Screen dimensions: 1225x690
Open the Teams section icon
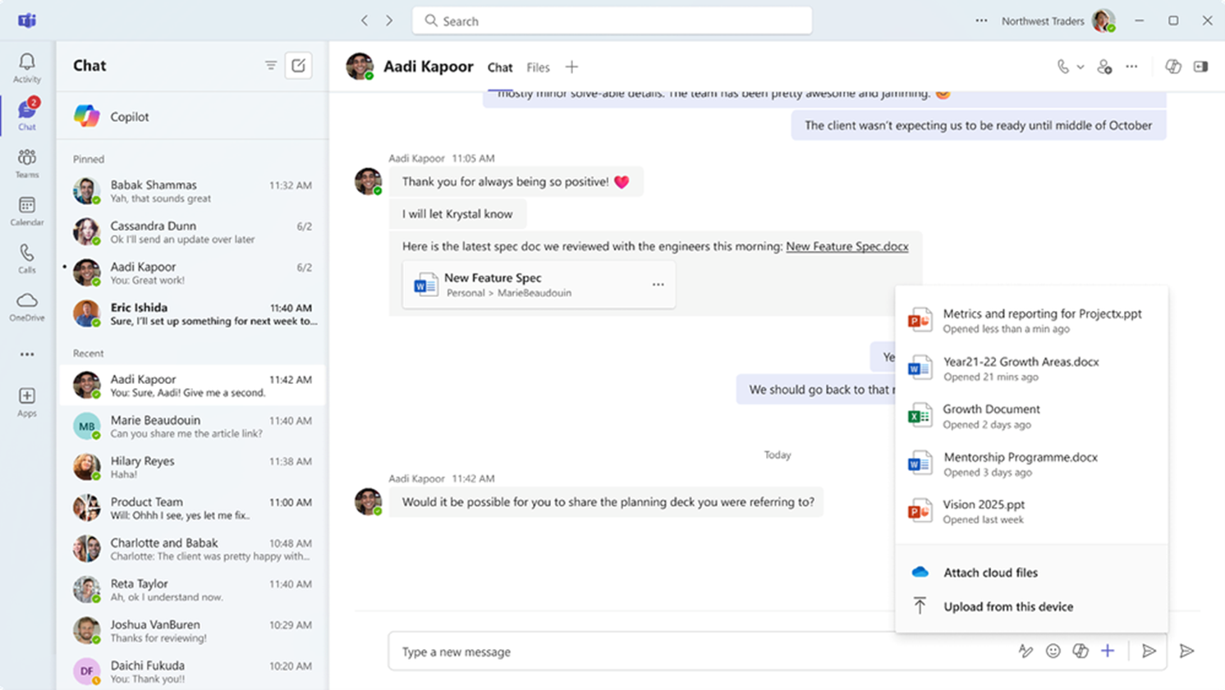pos(27,162)
